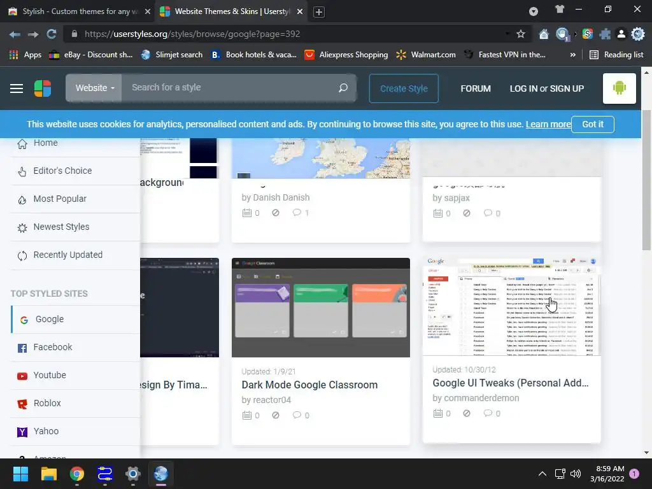Screen dimensions: 652x489
Task: Click LOG IN or SIGN UP
Action: (547, 89)
